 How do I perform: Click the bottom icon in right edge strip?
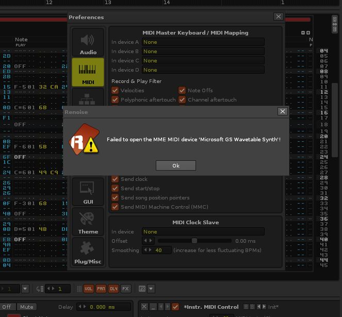point(335,29)
